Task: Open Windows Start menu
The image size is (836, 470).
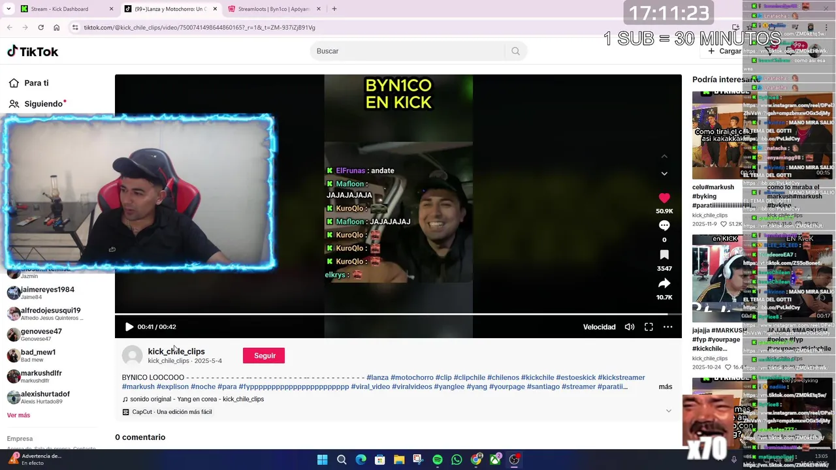Action: (322, 460)
